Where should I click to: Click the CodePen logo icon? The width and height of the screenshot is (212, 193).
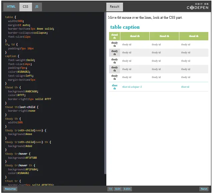(x=192, y=8)
